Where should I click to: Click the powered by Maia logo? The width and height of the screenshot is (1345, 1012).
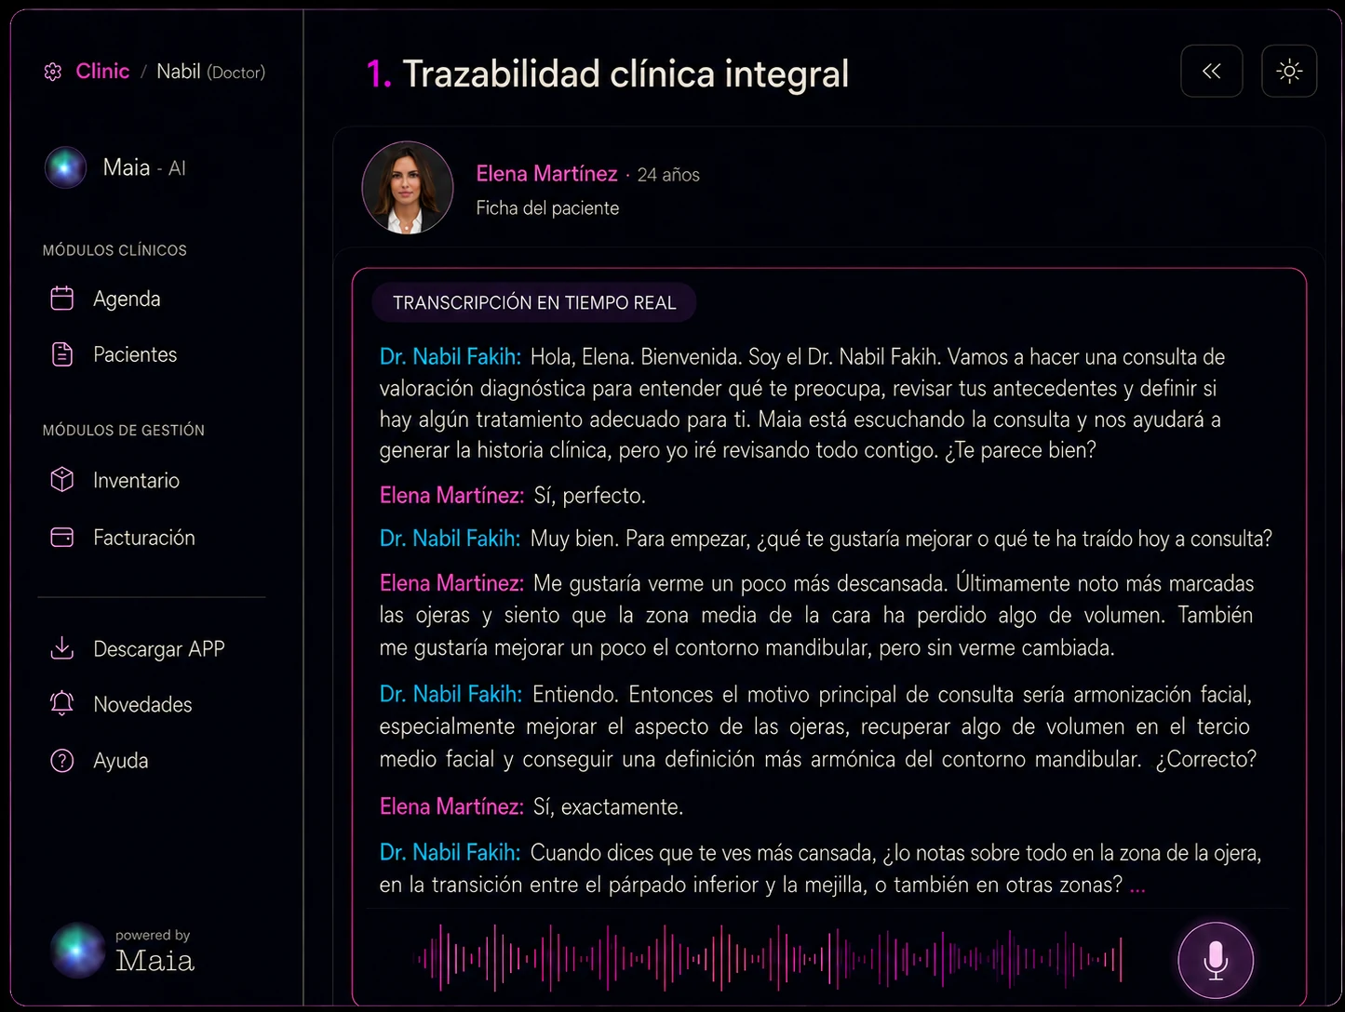[x=123, y=950]
